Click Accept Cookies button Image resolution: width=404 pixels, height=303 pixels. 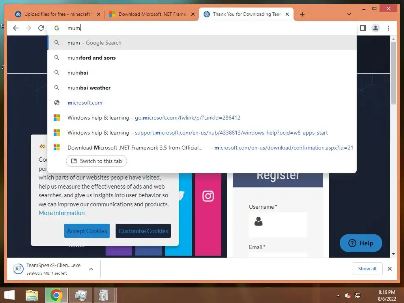pos(87,231)
